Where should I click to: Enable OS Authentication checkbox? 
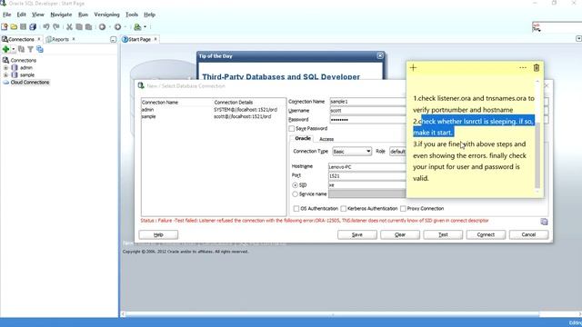[296, 209]
